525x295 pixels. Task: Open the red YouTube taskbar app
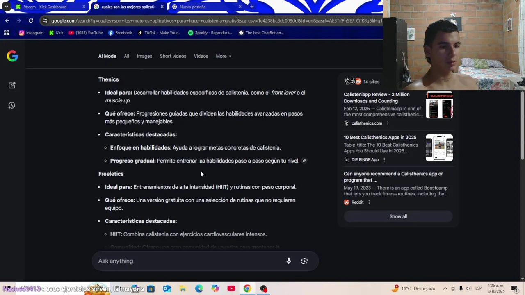click(231, 289)
